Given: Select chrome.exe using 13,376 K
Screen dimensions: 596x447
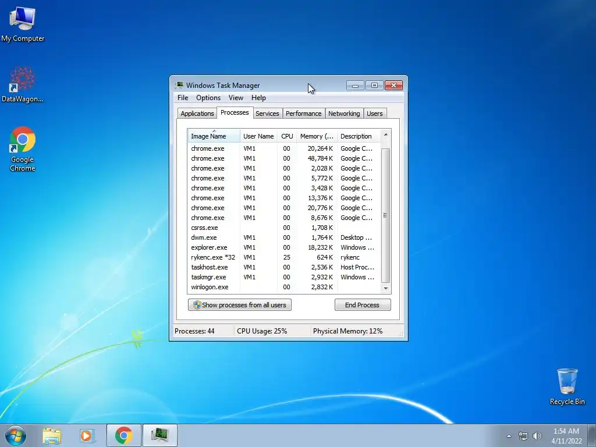Looking at the screenshot, I should (x=284, y=198).
